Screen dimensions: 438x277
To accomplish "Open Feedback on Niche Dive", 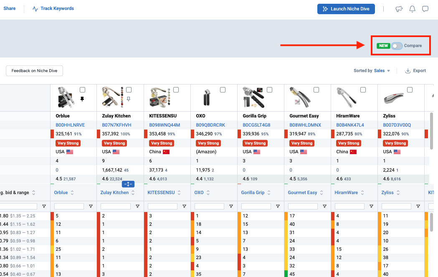I will click(x=34, y=71).
